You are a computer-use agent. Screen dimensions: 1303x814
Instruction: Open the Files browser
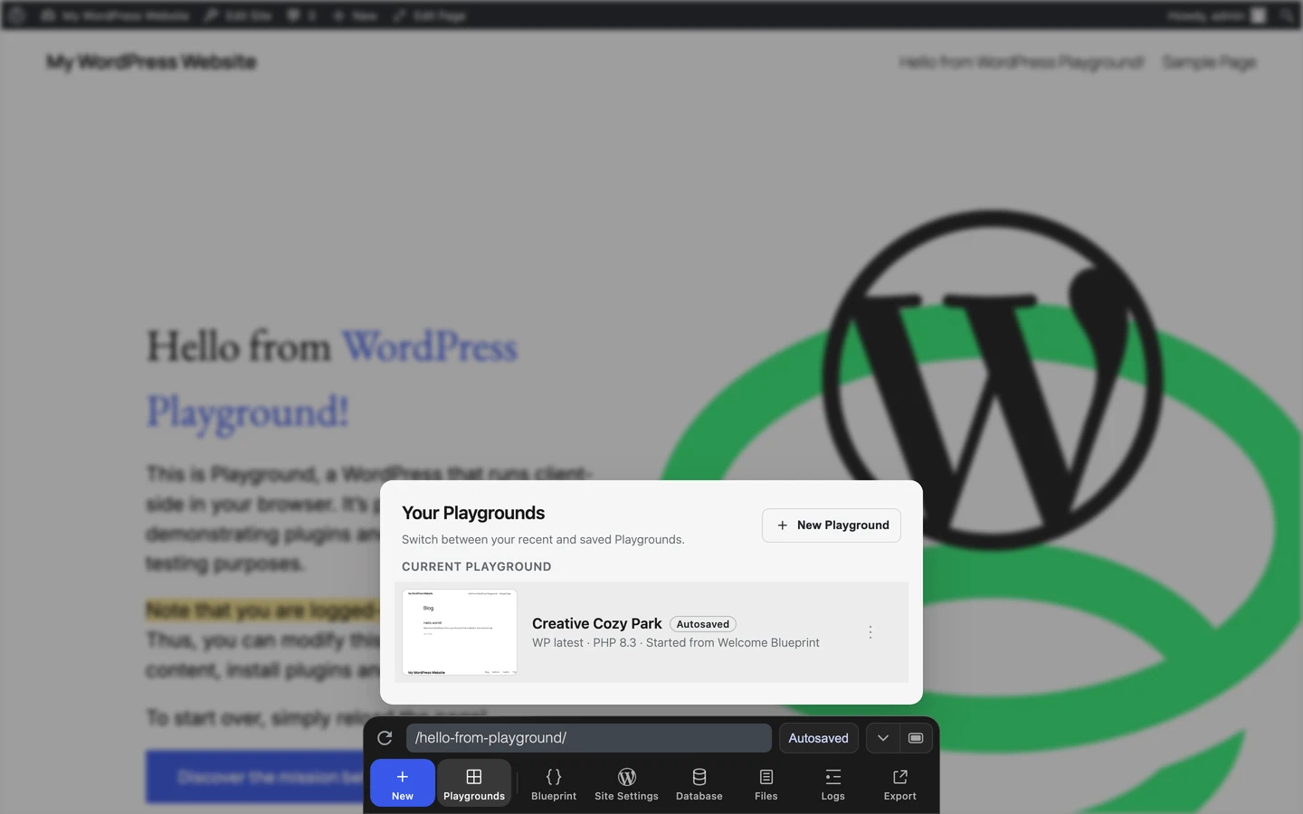point(766,783)
